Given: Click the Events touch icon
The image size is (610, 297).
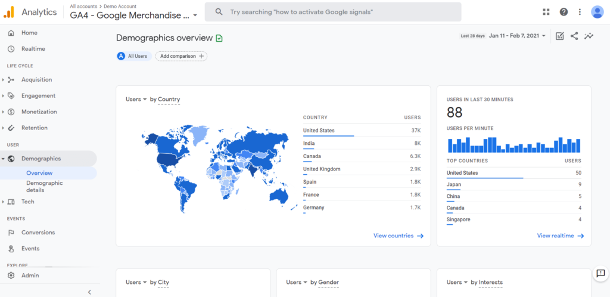Looking at the screenshot, I should [x=11, y=248].
